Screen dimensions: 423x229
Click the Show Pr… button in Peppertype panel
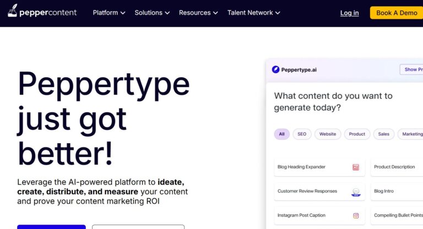411,69
